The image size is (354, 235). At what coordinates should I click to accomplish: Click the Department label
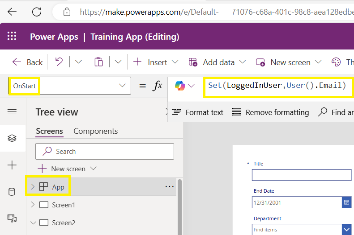(x=267, y=219)
